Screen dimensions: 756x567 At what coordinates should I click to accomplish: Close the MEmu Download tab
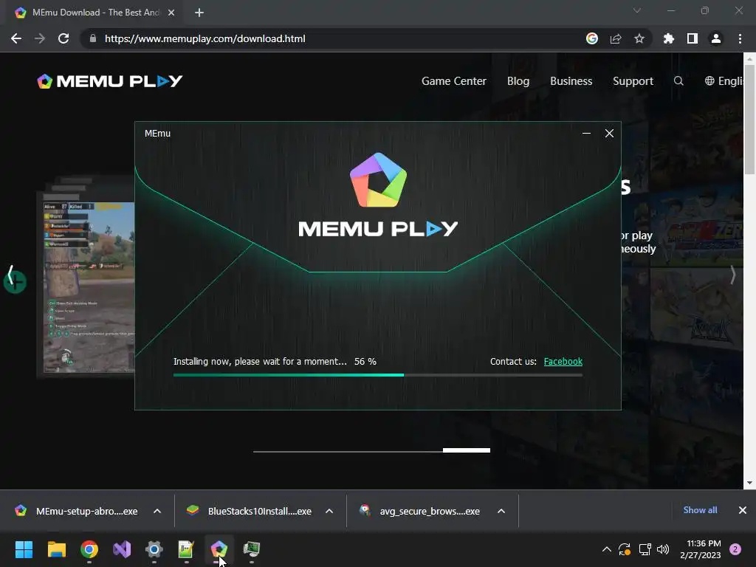[x=171, y=13]
